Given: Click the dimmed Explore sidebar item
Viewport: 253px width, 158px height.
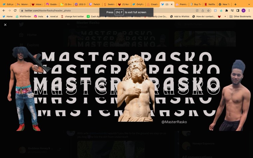Looking at the screenshot, I should 29,45.
